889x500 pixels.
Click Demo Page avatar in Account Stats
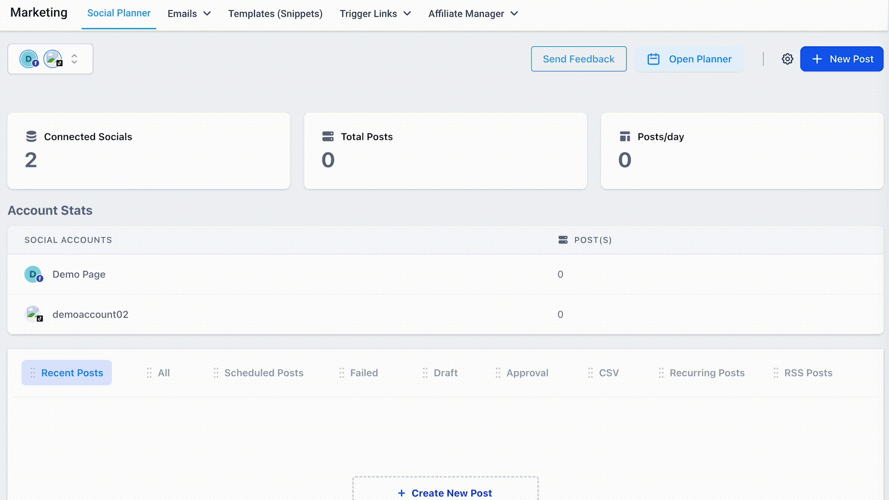[x=33, y=274]
